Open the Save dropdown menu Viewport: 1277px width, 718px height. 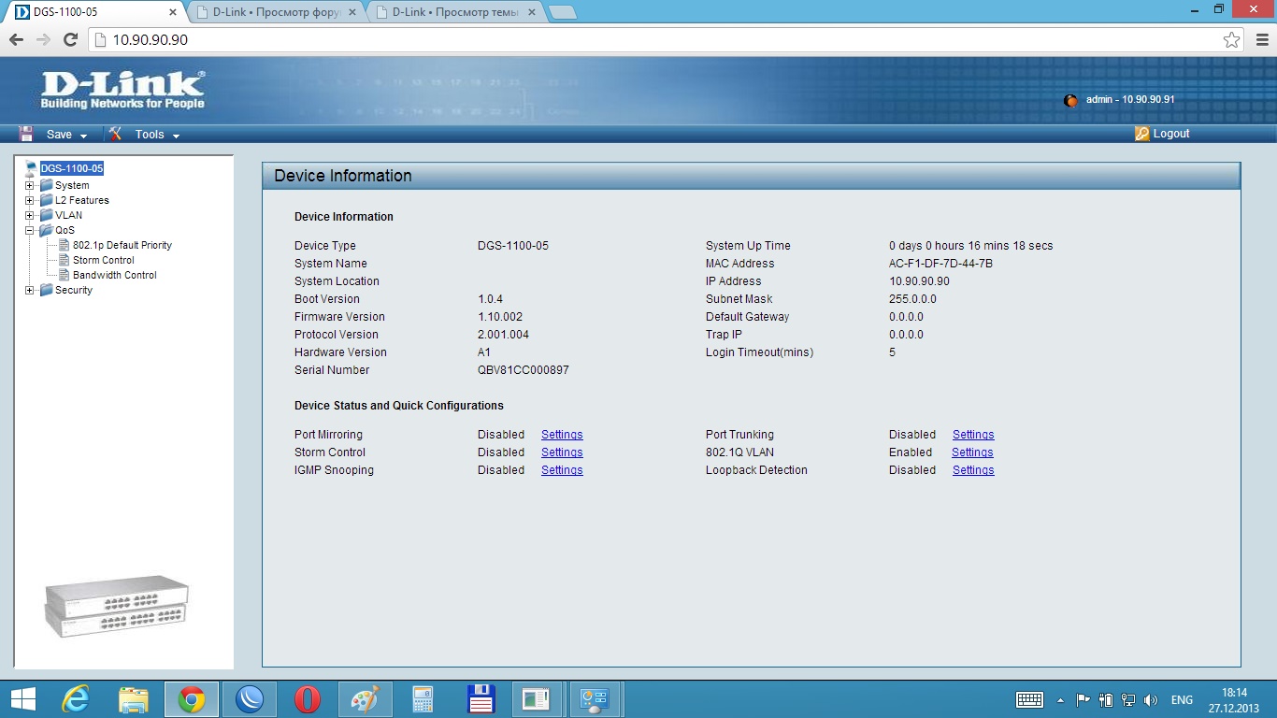tap(83, 136)
